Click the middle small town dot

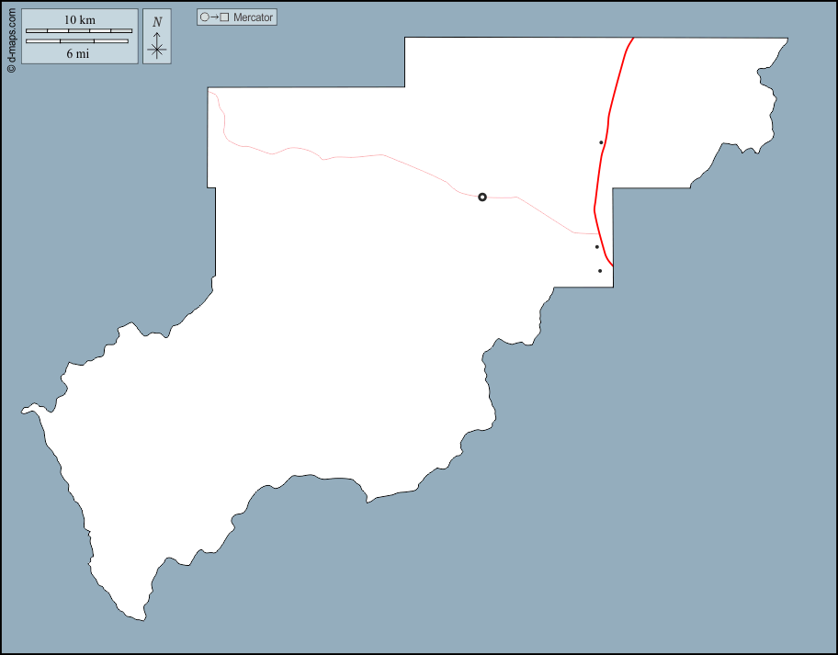pyautogui.click(x=596, y=246)
